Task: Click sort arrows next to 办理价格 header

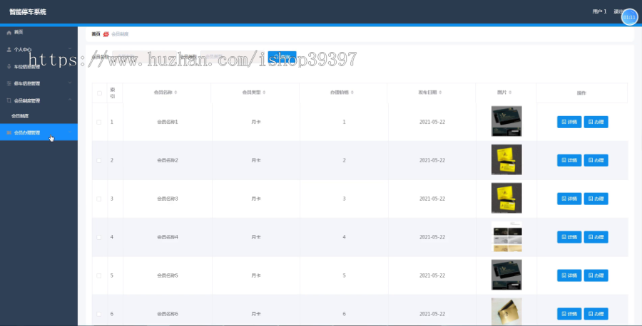Action: [x=352, y=93]
